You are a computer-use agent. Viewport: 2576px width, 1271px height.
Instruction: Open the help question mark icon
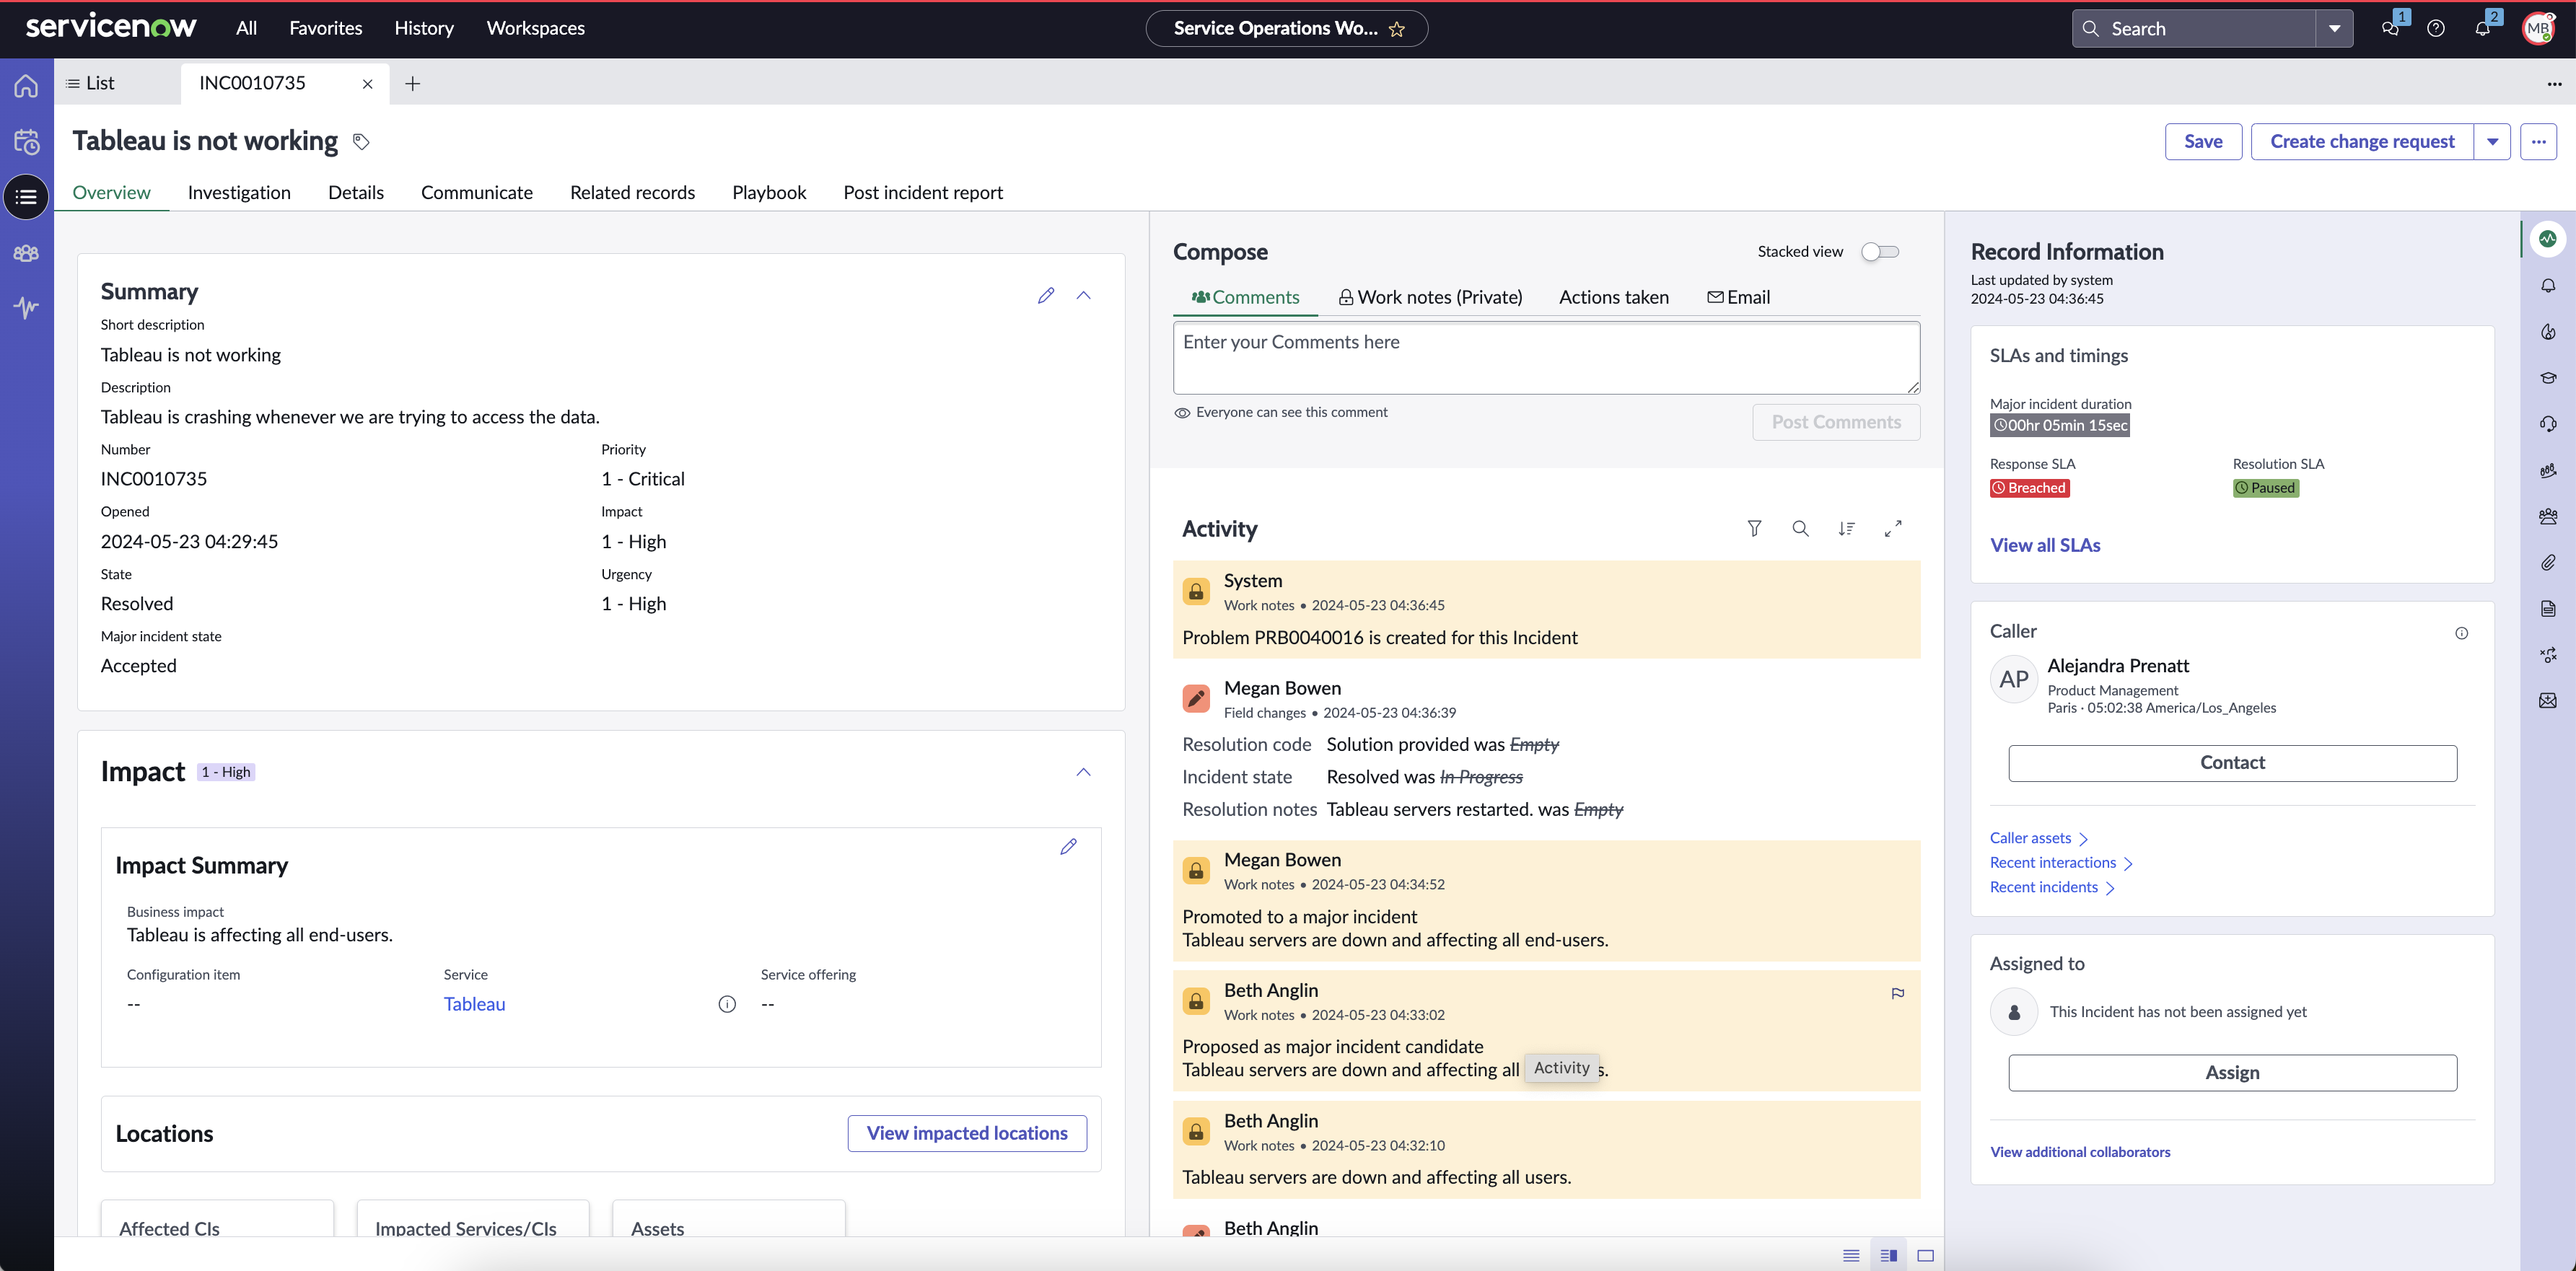2436,29
